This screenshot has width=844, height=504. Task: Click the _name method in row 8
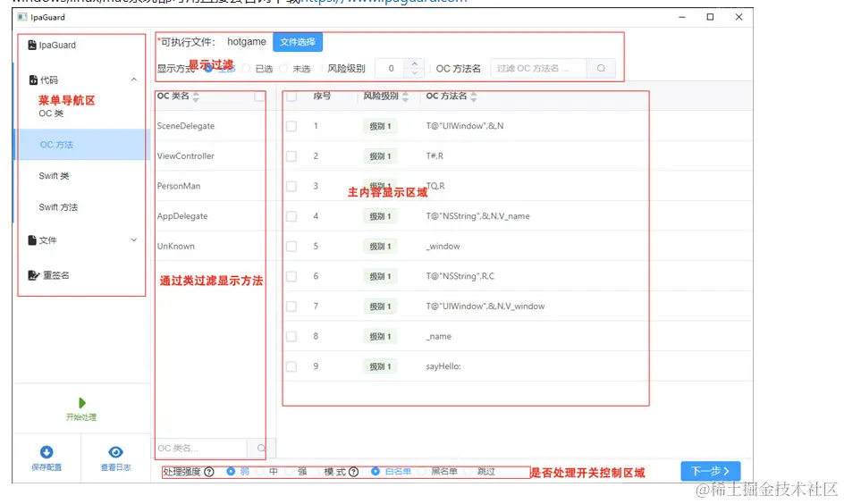[438, 336]
